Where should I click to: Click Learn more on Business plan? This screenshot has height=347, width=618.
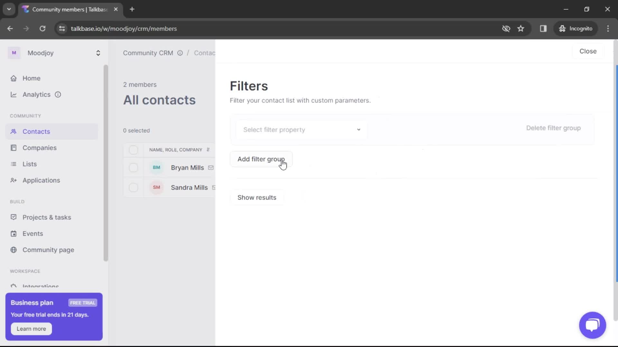[31, 329]
